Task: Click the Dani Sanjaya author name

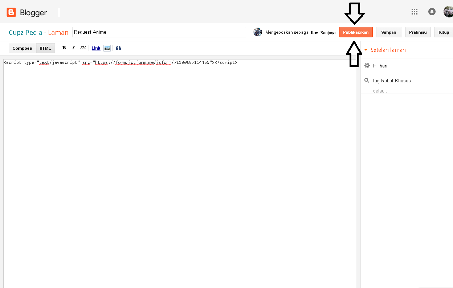Action: 323,32
